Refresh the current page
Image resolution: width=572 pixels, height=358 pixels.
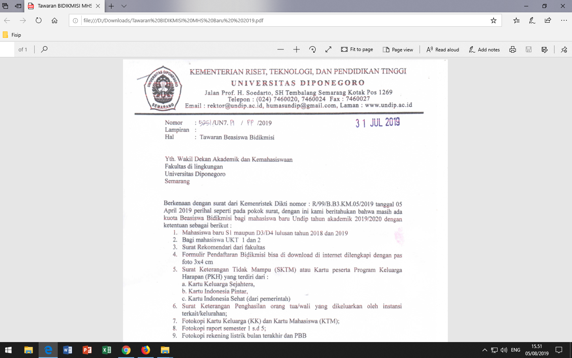click(38, 20)
